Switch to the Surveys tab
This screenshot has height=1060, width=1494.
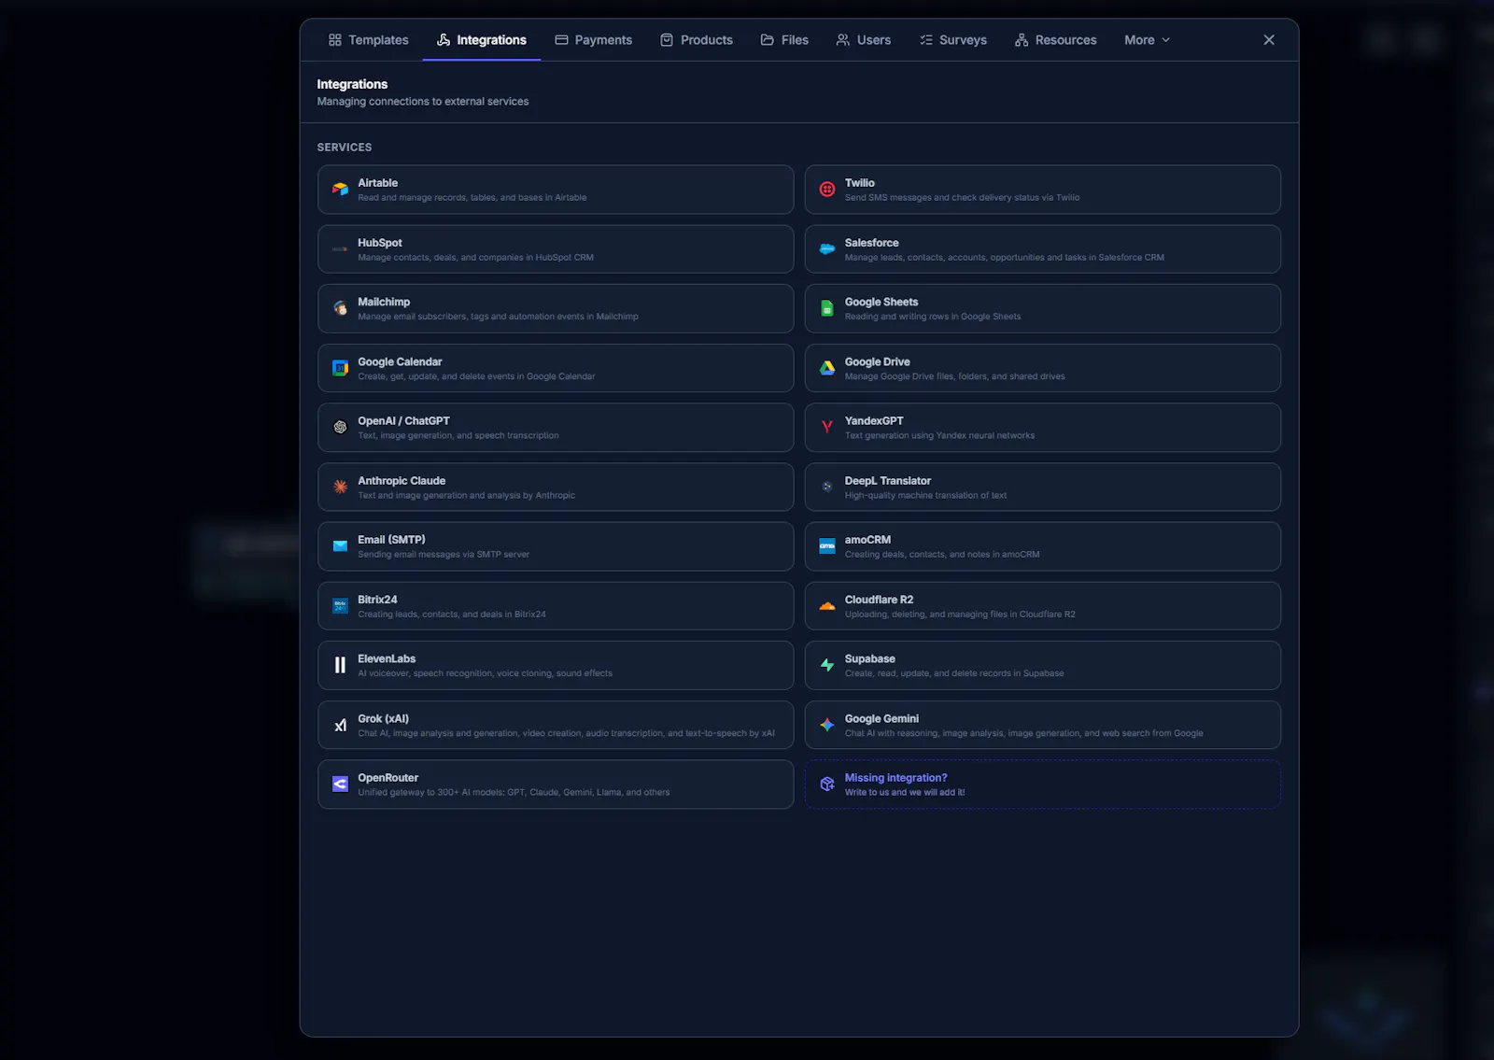click(953, 40)
